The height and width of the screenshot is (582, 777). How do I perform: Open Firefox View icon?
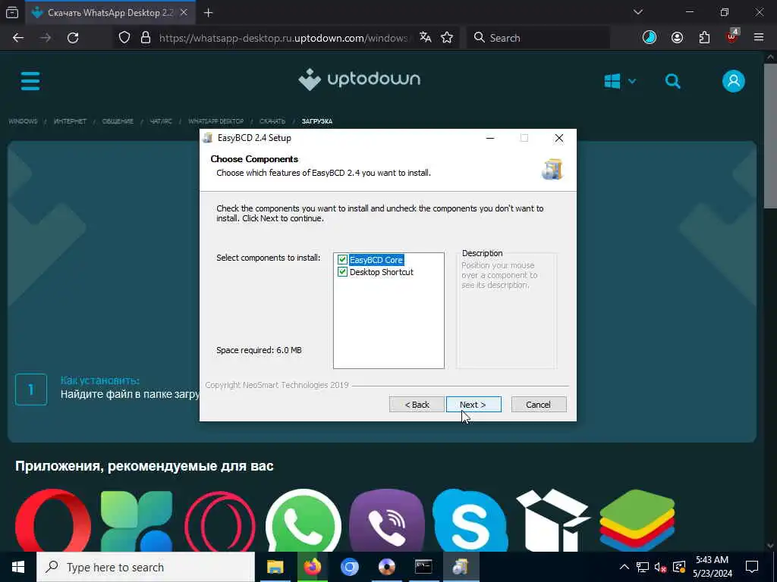12,13
